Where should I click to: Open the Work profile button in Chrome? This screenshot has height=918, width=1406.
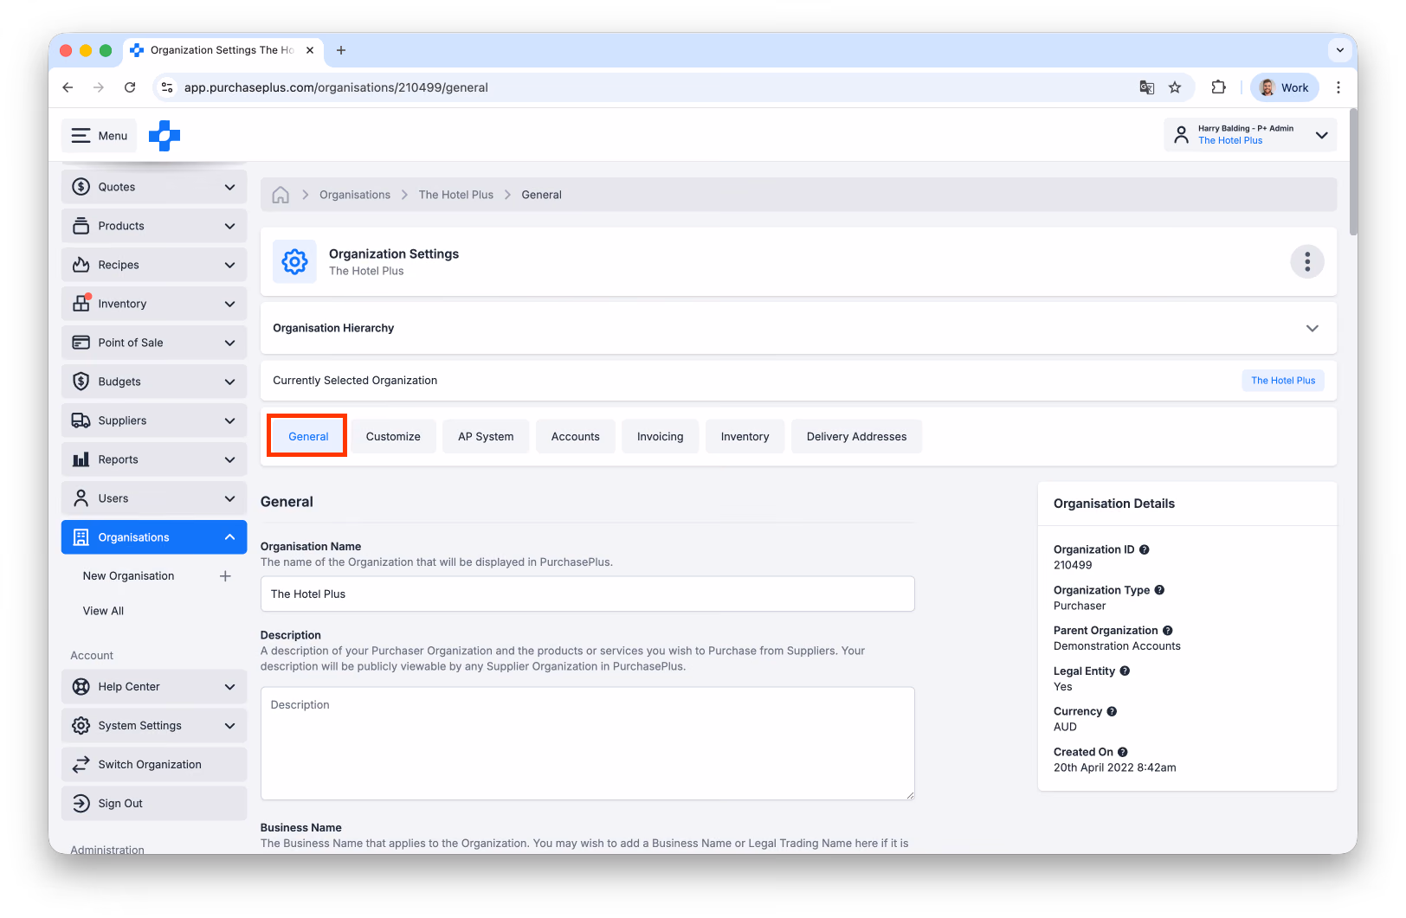(1285, 87)
